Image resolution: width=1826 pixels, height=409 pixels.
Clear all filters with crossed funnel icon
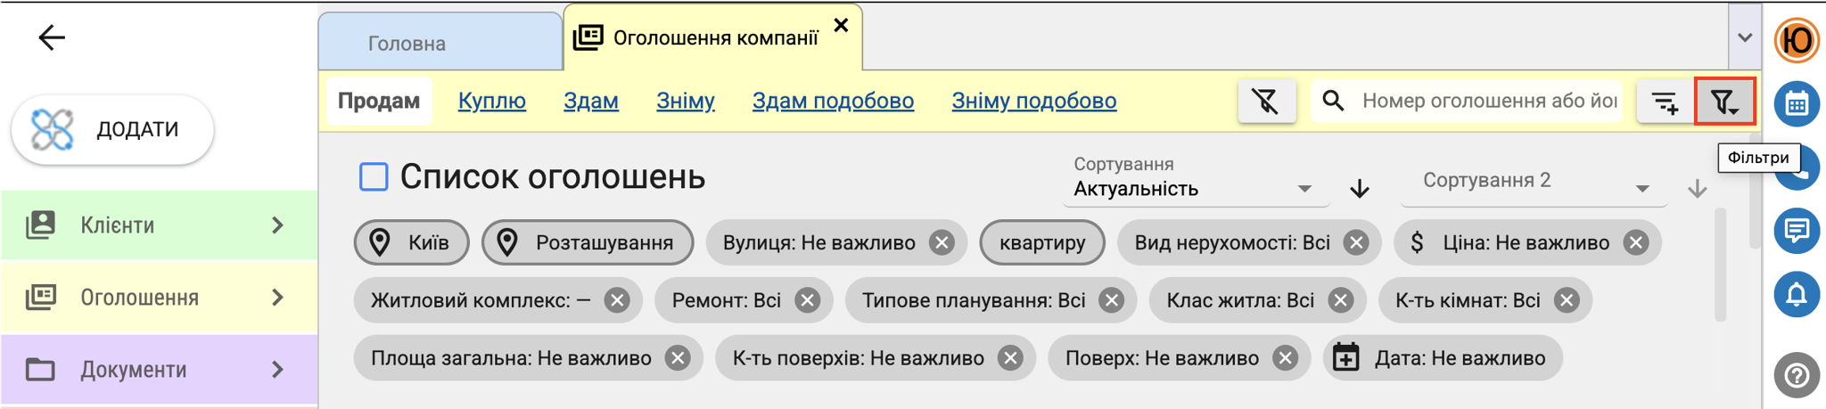point(1266,101)
